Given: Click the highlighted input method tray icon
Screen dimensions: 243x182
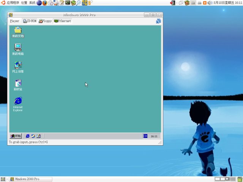Looking at the screenshot, I should point(193,3).
